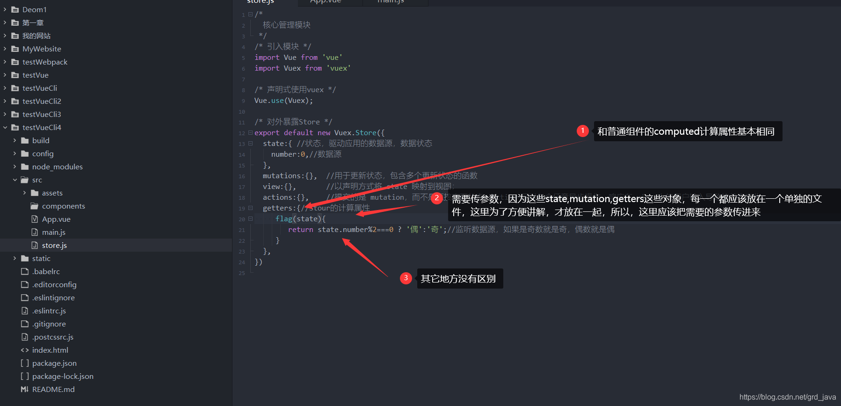This screenshot has width=841, height=406.
Task: Fold the comment block at line 1
Action: coord(250,14)
